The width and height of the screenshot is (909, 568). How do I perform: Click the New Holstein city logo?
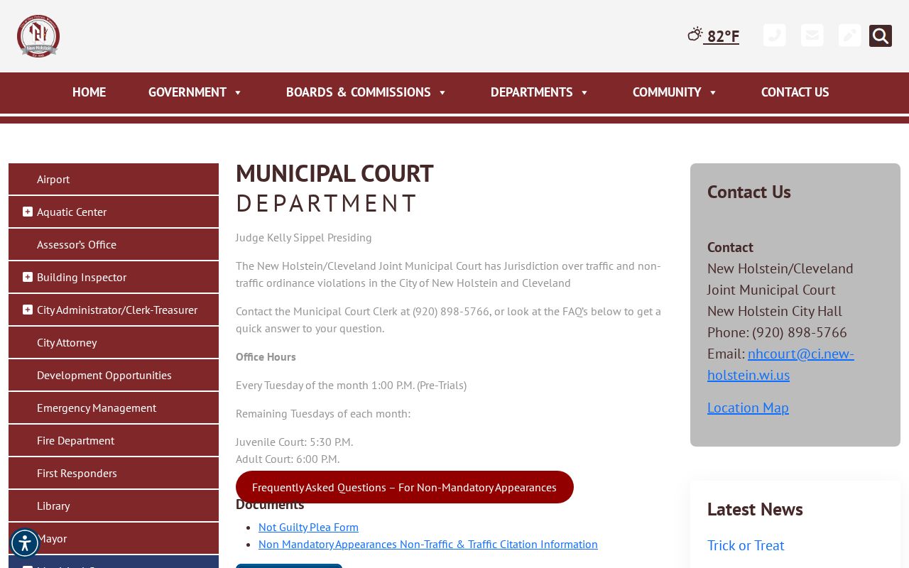(x=38, y=36)
